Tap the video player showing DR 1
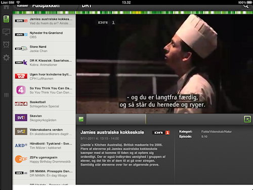This screenshot has height=190, width=253. pyautogui.click(x=164, y=64)
